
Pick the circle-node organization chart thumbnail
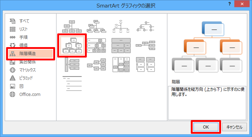tap(145, 27)
